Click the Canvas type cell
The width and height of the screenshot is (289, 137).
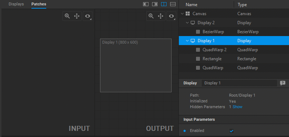pyautogui.click(x=244, y=14)
